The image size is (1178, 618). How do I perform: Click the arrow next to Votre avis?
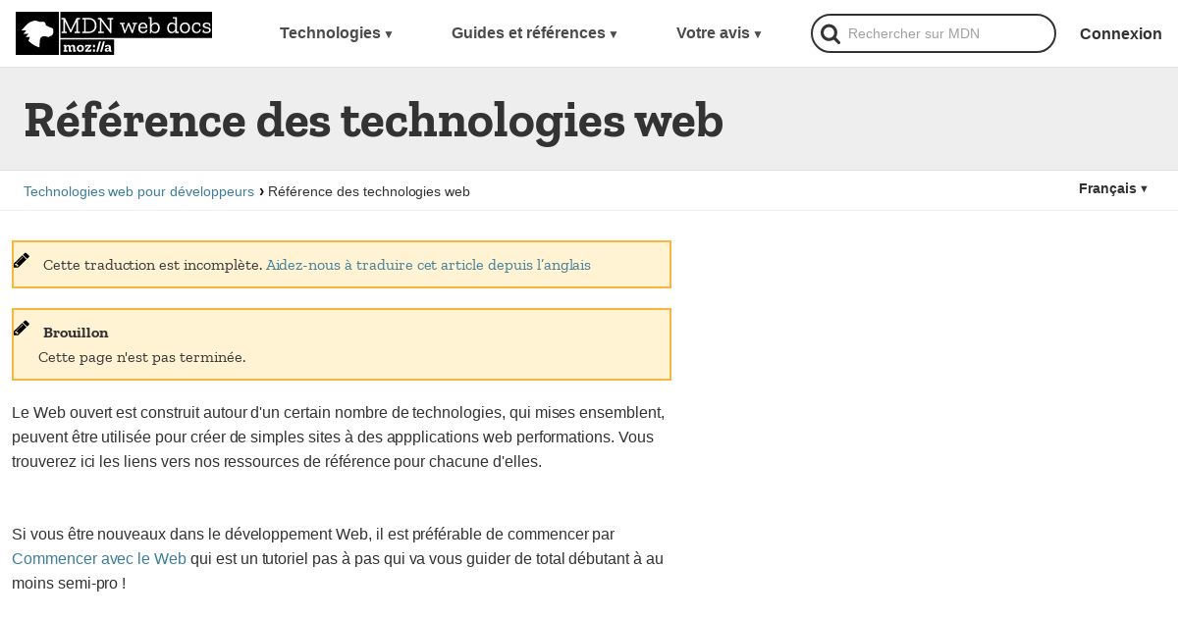click(758, 34)
